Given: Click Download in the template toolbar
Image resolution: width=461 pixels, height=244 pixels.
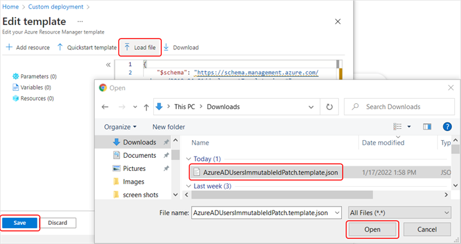Looking at the screenshot, I should click(181, 47).
